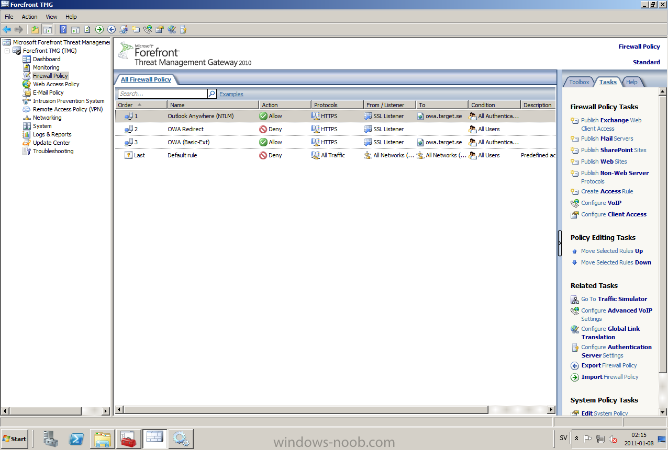The width and height of the screenshot is (668, 450).
Task: Click the Monitoring icon in the tree
Action: coord(27,67)
